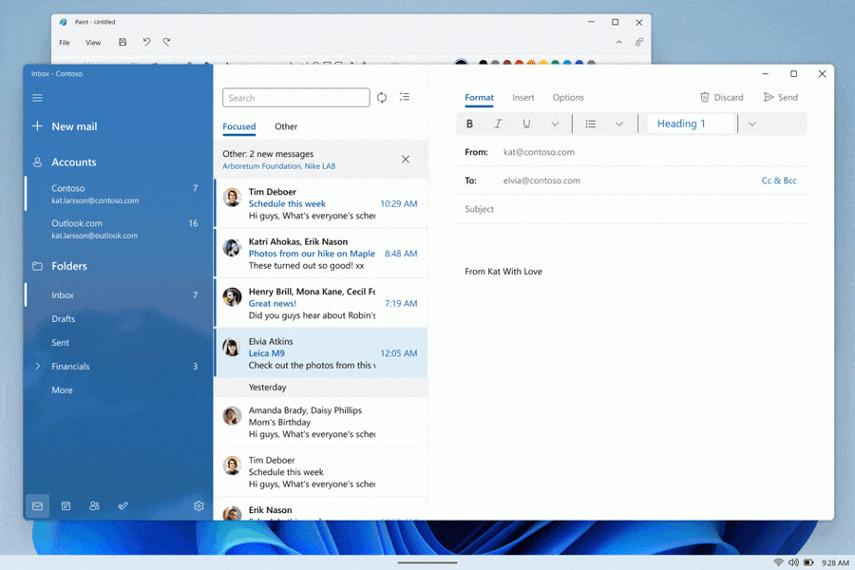The image size is (855, 570).
Task: Switch to the Insert tab
Action: point(523,98)
